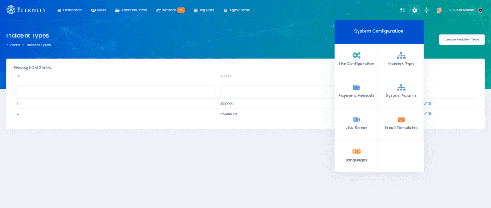Click the four-arrows icon in header

pos(426,10)
